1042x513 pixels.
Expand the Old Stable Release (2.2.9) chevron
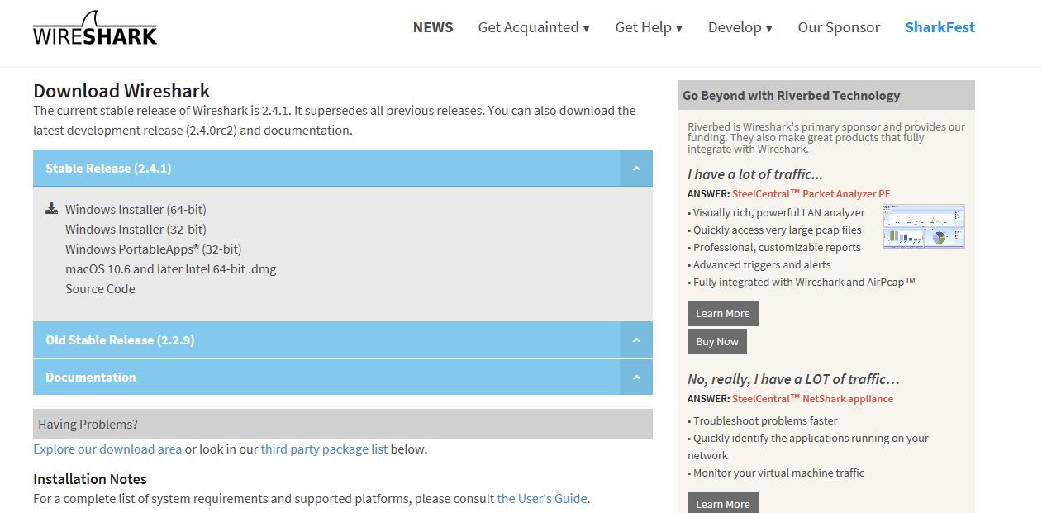tap(636, 340)
